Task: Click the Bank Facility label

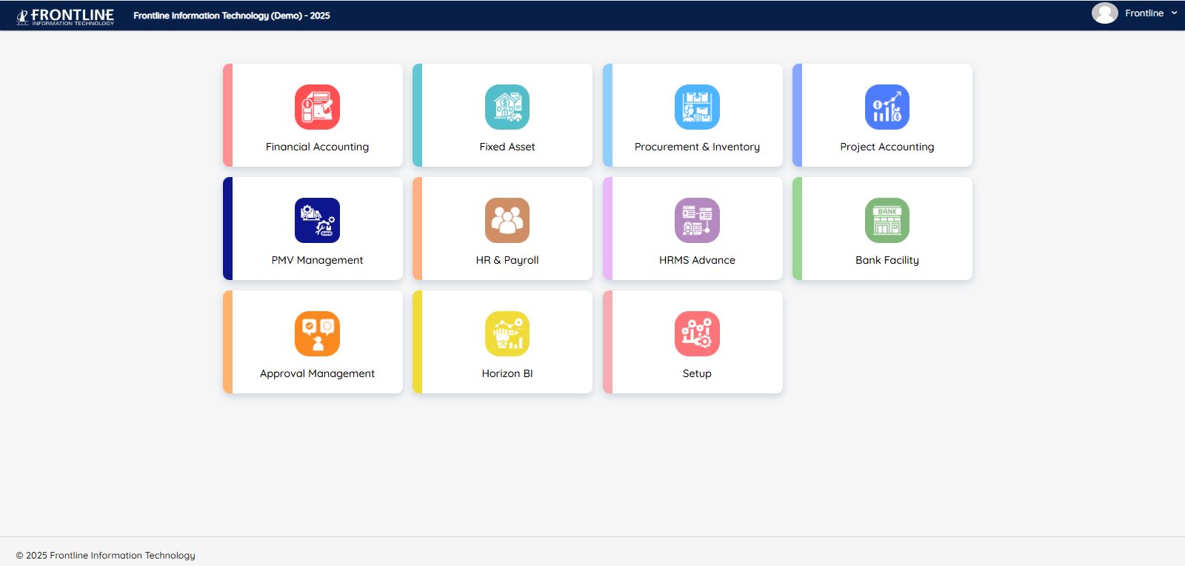Action: (x=887, y=260)
